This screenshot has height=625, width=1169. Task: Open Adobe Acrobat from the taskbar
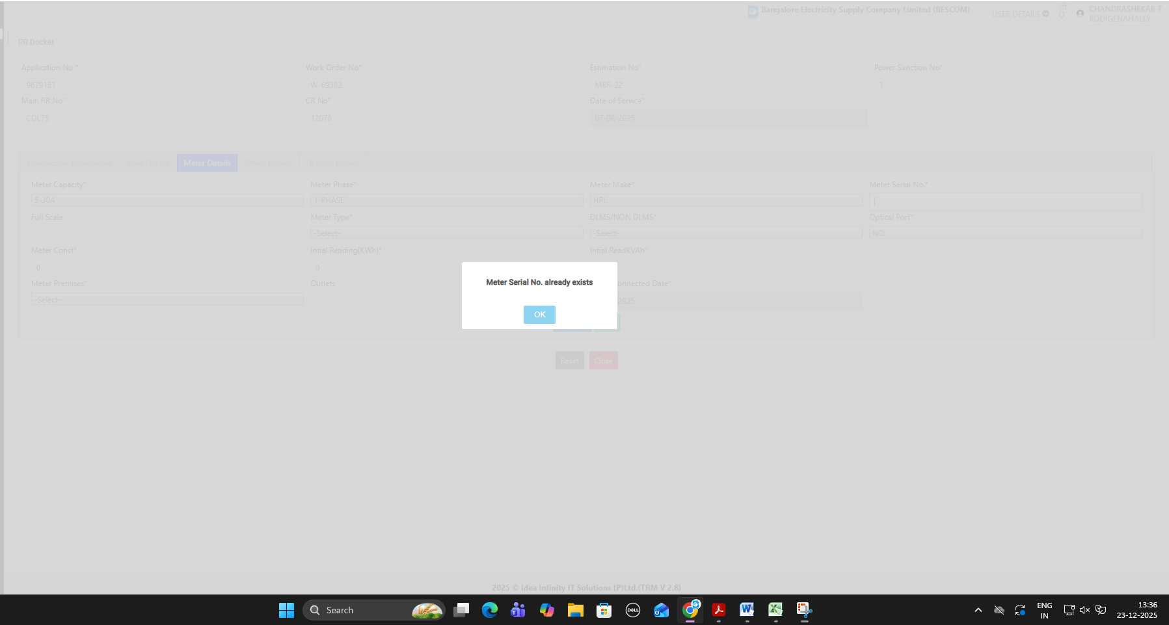[719, 610]
